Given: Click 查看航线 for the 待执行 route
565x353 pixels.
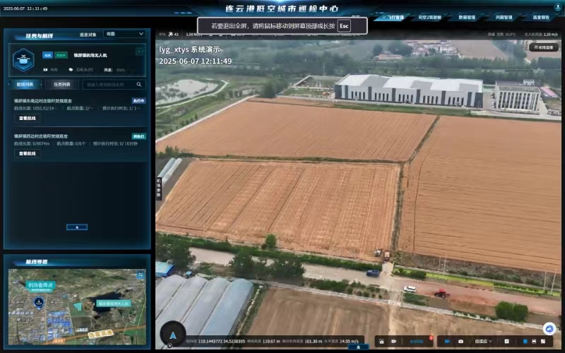Looking at the screenshot, I should click(x=27, y=153).
